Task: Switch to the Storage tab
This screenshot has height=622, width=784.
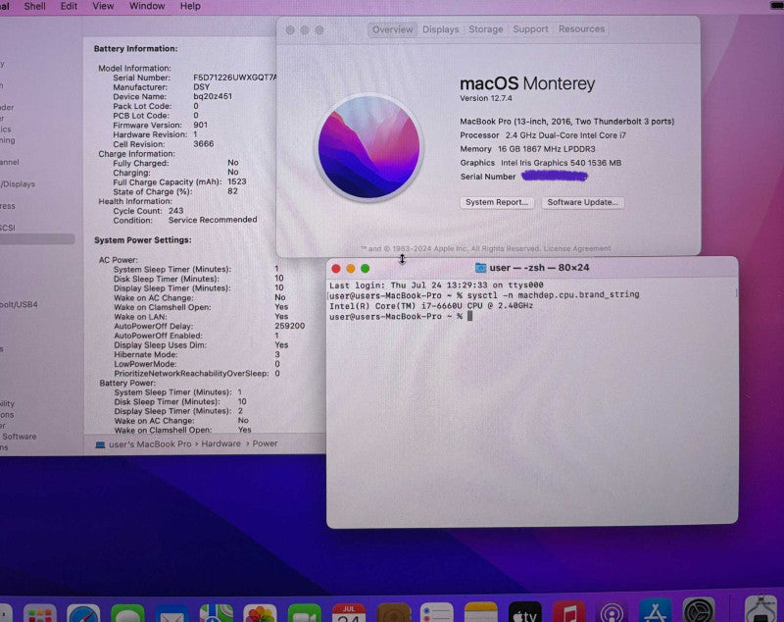Action: [485, 29]
